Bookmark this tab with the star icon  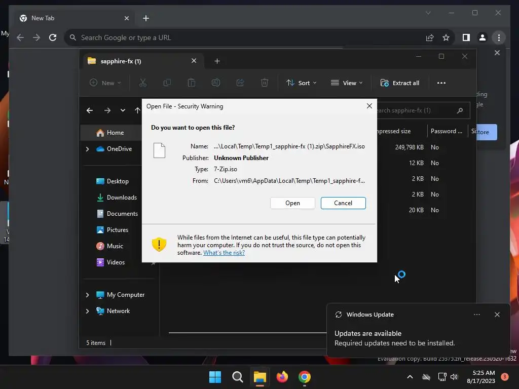tap(446, 37)
